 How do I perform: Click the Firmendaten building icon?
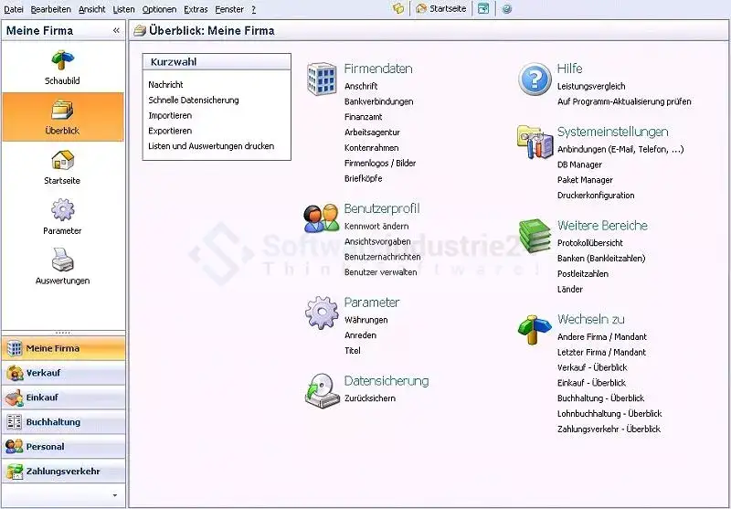pos(322,80)
